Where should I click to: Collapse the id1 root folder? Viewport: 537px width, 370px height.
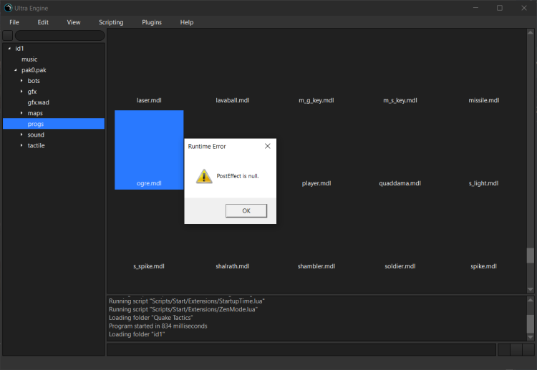pos(9,49)
